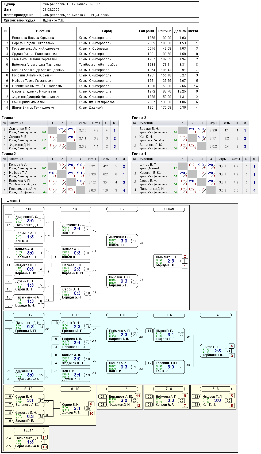
Task: Open the "9...10" placement round label
Action: (x=75, y=389)
